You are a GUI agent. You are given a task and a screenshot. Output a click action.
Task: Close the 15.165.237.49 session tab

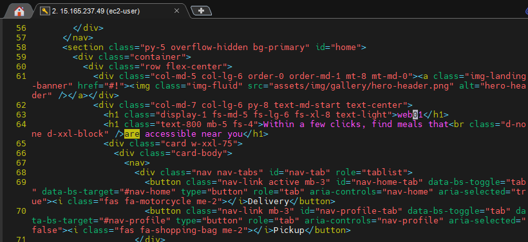point(176,11)
